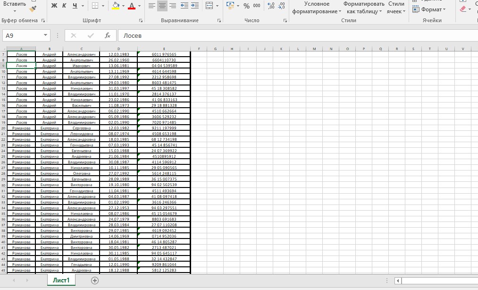The width and height of the screenshot is (478, 290).
Task: Expand the Name Box dropdown arrow
Action: pos(45,35)
